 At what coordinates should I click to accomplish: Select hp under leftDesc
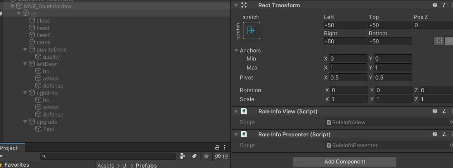pos(46,71)
